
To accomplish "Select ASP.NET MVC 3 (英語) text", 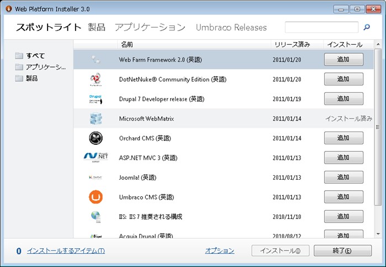I will coord(148,158).
